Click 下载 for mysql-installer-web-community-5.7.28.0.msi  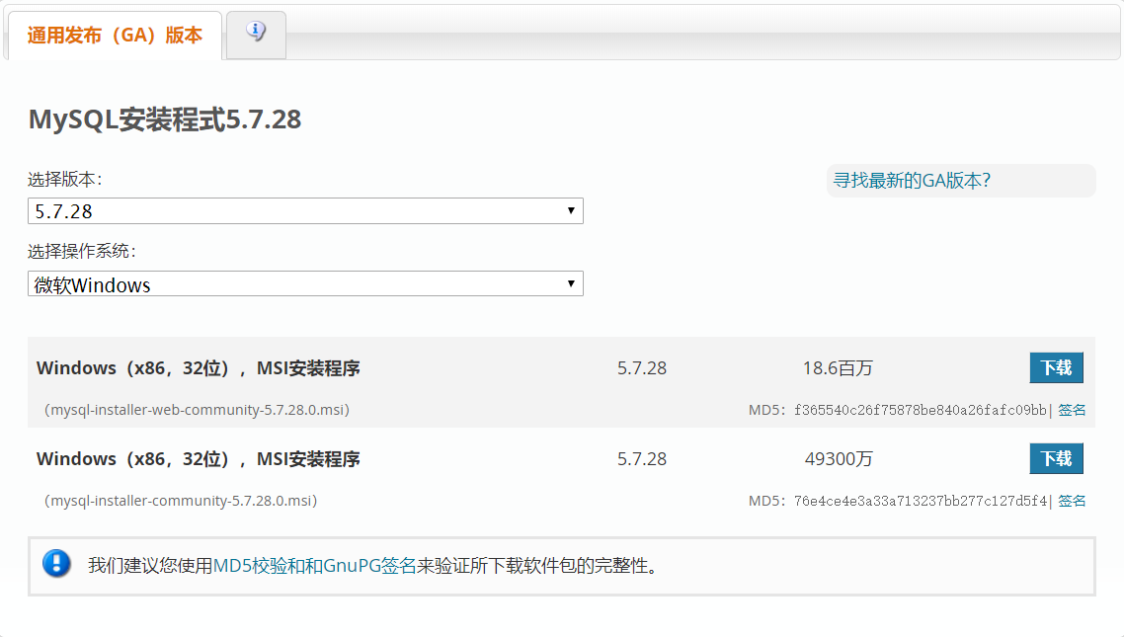(1056, 366)
